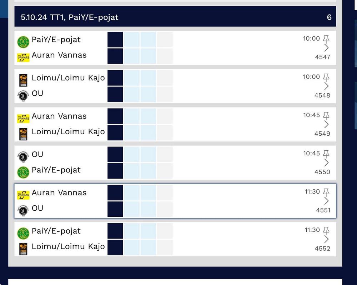Click Loimu logo in match 4548

pyautogui.click(x=23, y=80)
